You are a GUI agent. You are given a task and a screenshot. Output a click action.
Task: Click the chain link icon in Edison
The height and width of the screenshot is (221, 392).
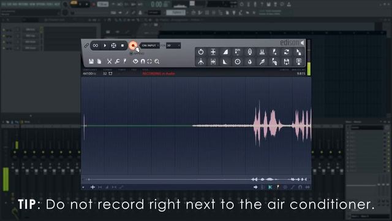point(86,45)
